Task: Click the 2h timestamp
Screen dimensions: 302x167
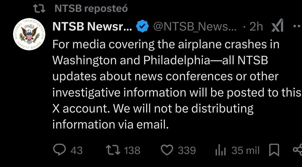Action: coord(256,27)
